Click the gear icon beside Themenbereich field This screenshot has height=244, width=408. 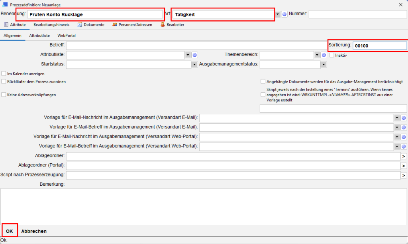pos(324,55)
